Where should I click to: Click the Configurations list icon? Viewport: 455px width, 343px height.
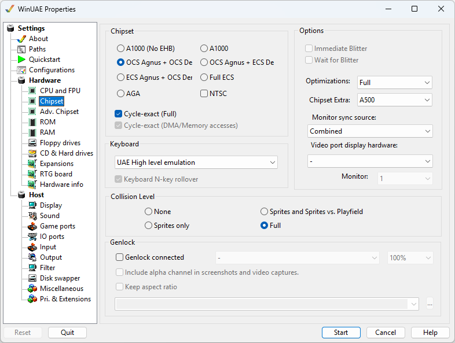[x=21, y=70]
